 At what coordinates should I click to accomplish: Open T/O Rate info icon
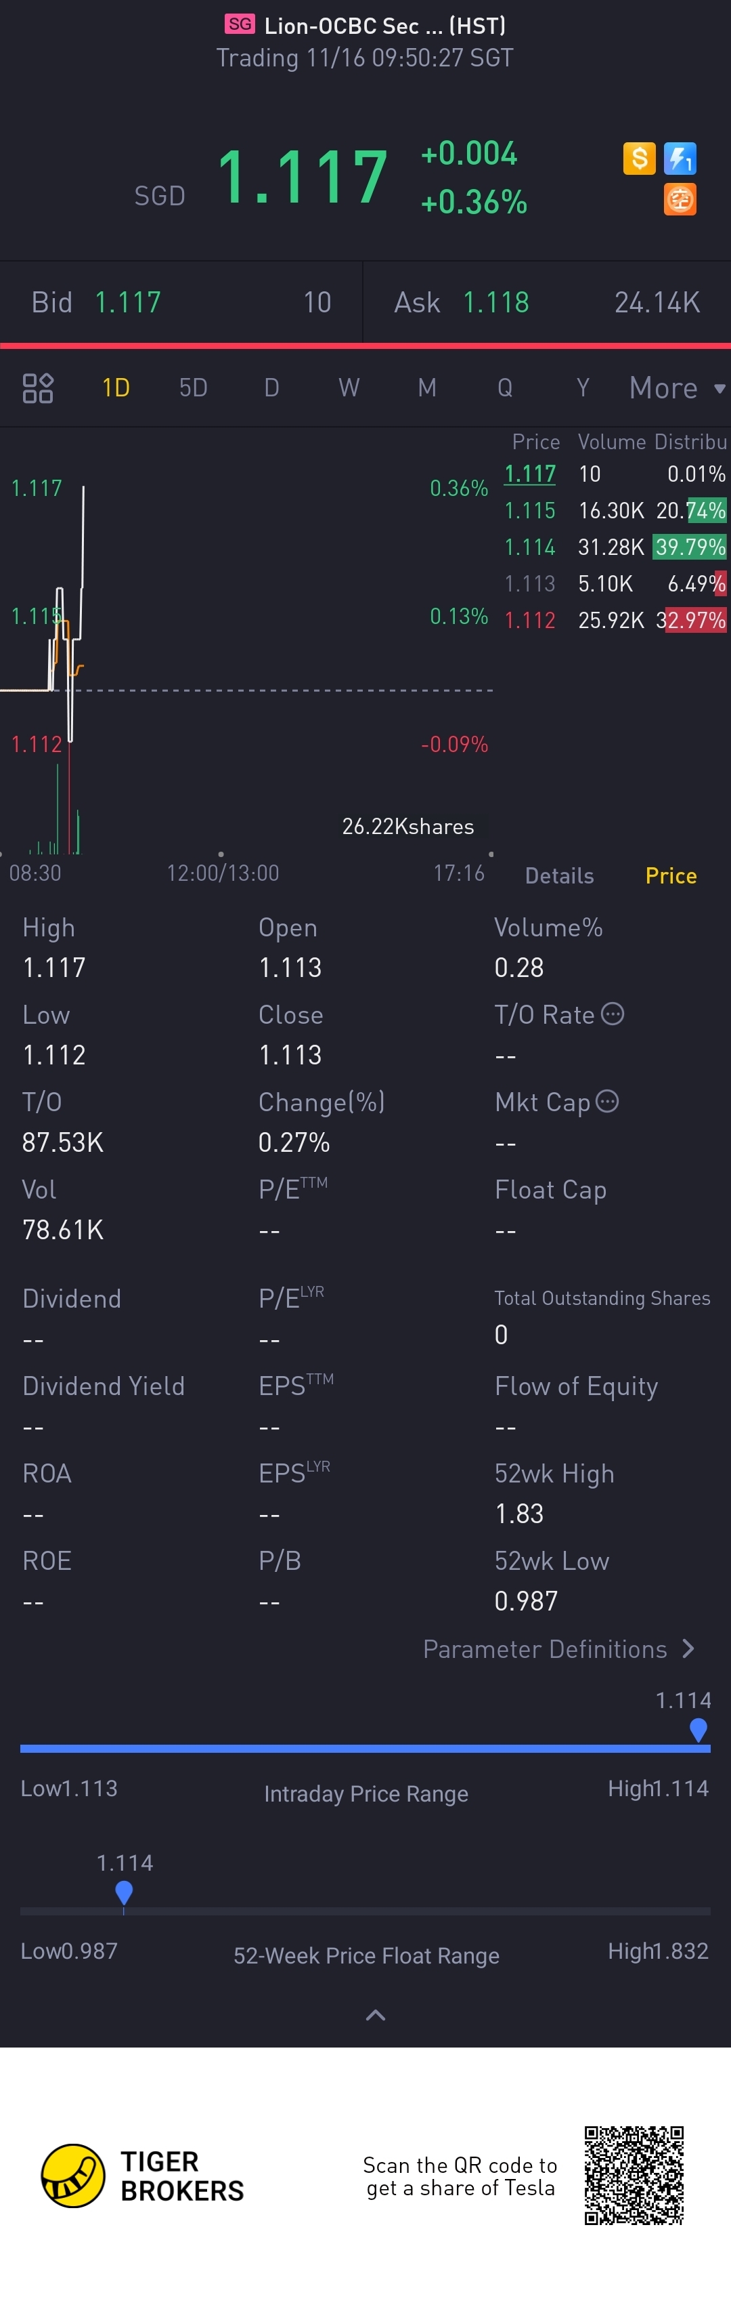[613, 1014]
